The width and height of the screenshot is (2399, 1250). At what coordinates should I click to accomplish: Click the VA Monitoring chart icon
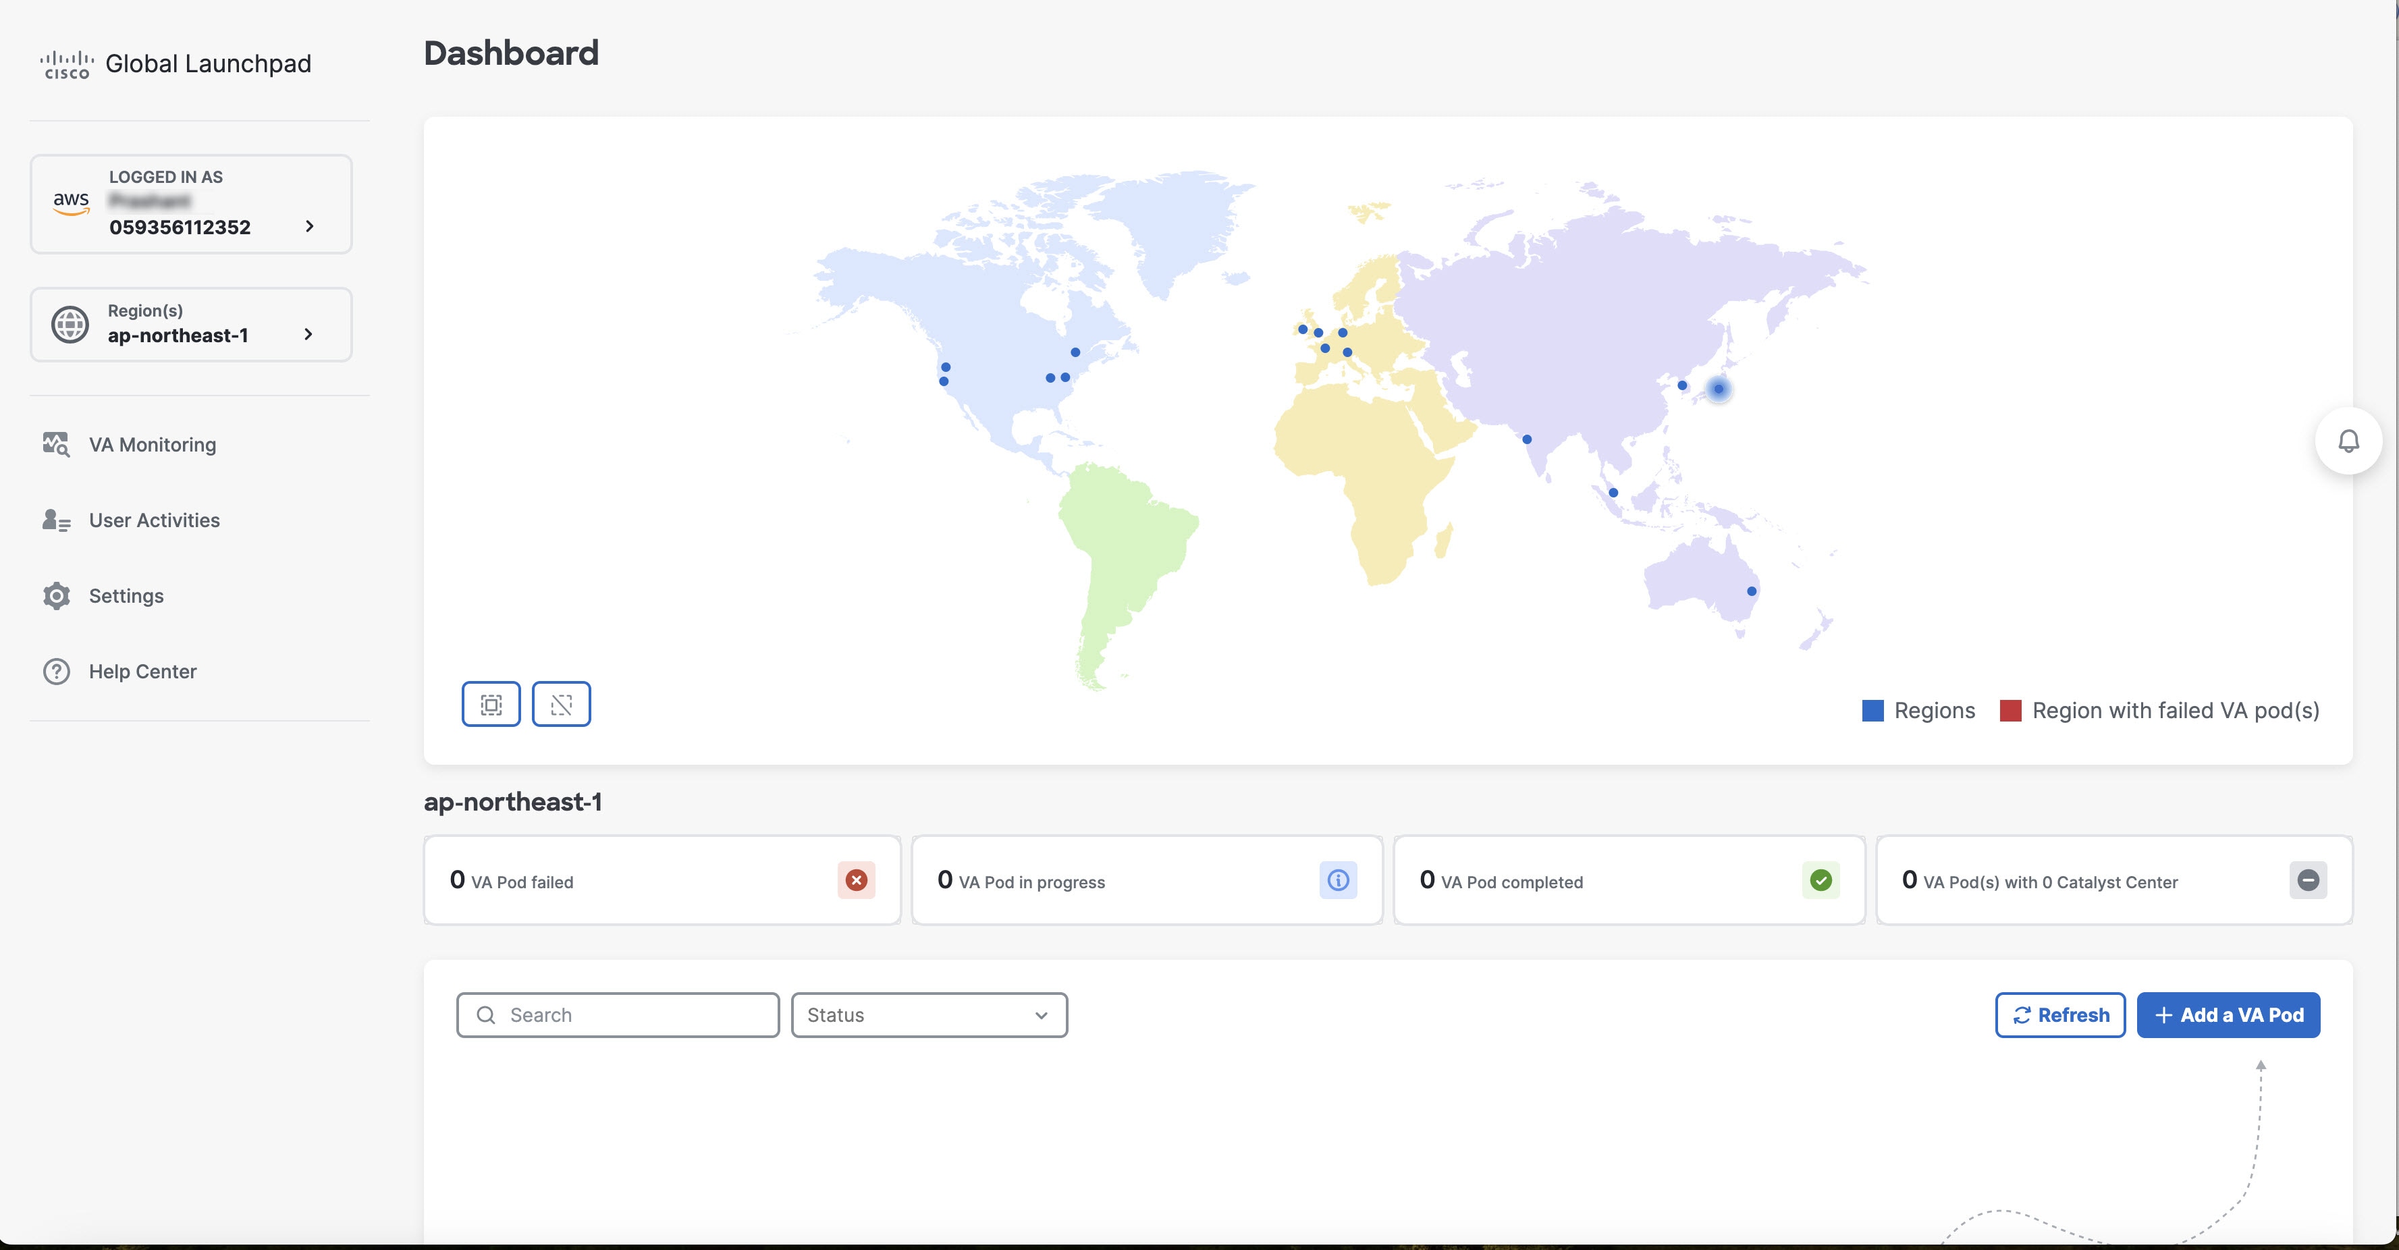coord(56,444)
